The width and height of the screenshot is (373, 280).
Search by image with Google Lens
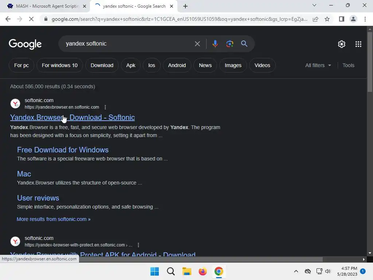click(x=229, y=44)
